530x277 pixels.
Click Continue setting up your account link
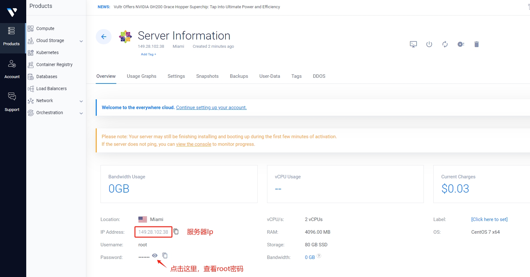point(211,108)
